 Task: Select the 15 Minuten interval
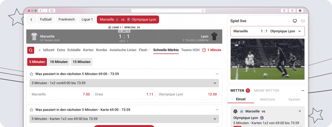pos(82,62)
